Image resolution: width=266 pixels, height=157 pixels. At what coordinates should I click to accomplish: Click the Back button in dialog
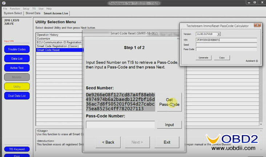tap(108, 142)
